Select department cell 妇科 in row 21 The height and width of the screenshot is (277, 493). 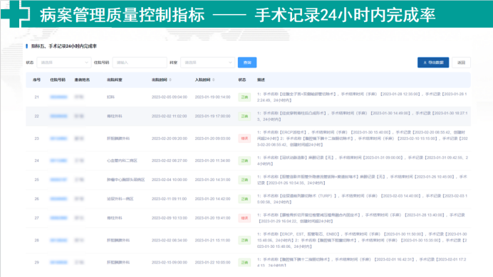tap(110, 97)
